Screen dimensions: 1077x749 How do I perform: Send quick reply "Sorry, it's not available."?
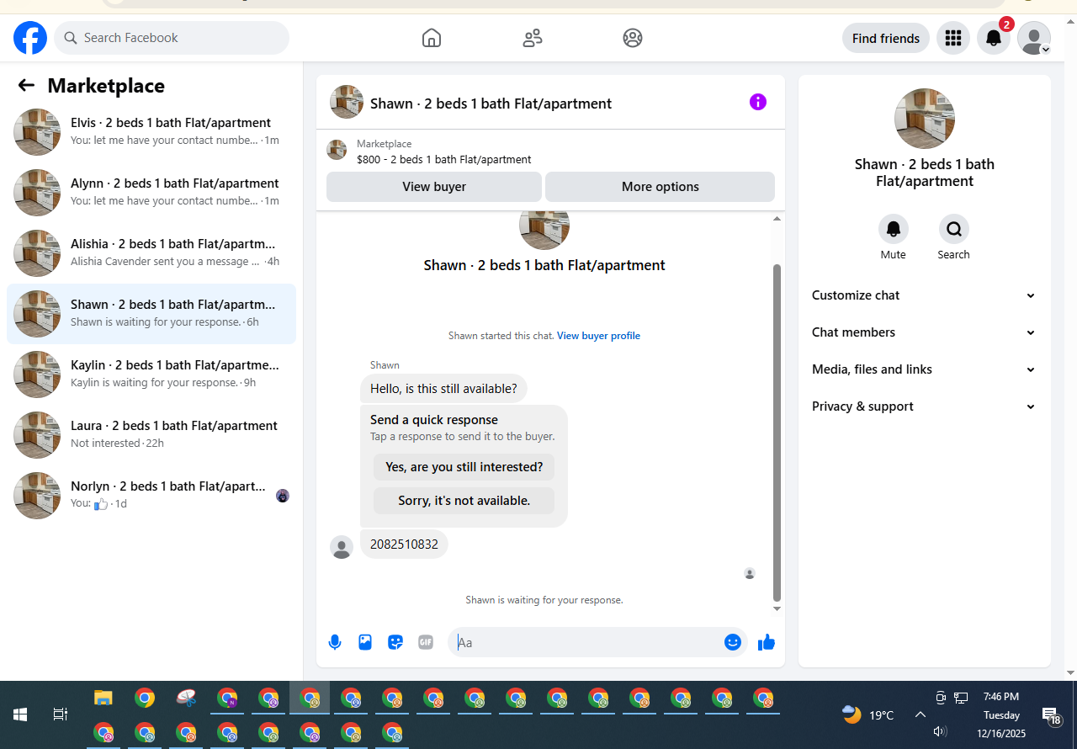464,501
